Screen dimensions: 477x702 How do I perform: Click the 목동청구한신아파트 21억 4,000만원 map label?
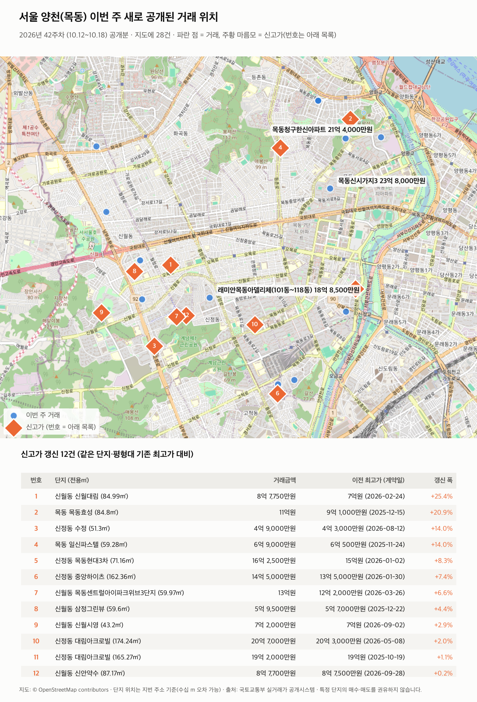click(322, 130)
